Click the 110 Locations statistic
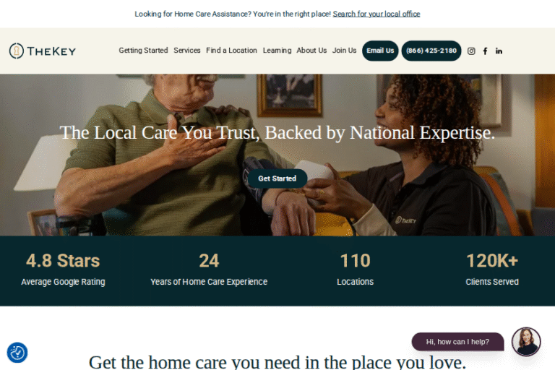 point(355,269)
